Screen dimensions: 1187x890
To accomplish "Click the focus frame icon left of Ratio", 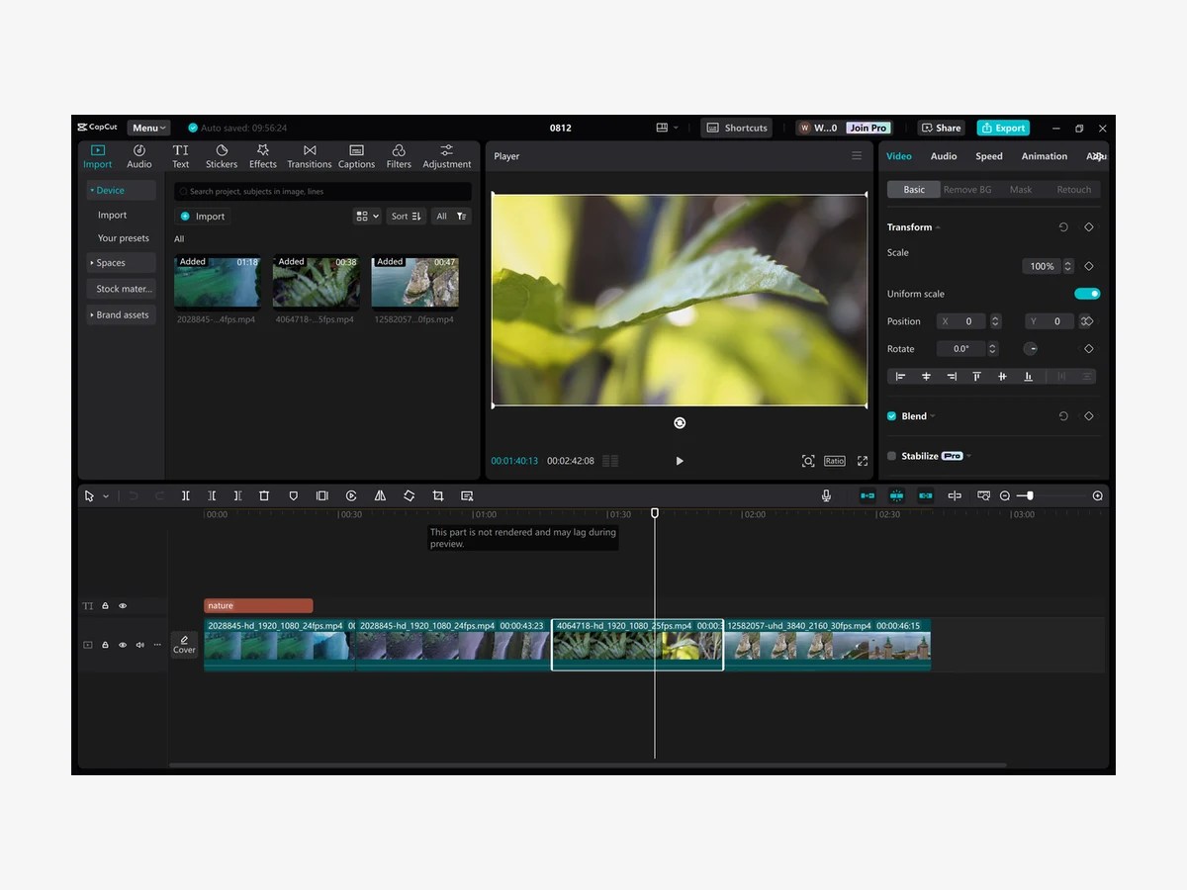I will tap(808, 461).
